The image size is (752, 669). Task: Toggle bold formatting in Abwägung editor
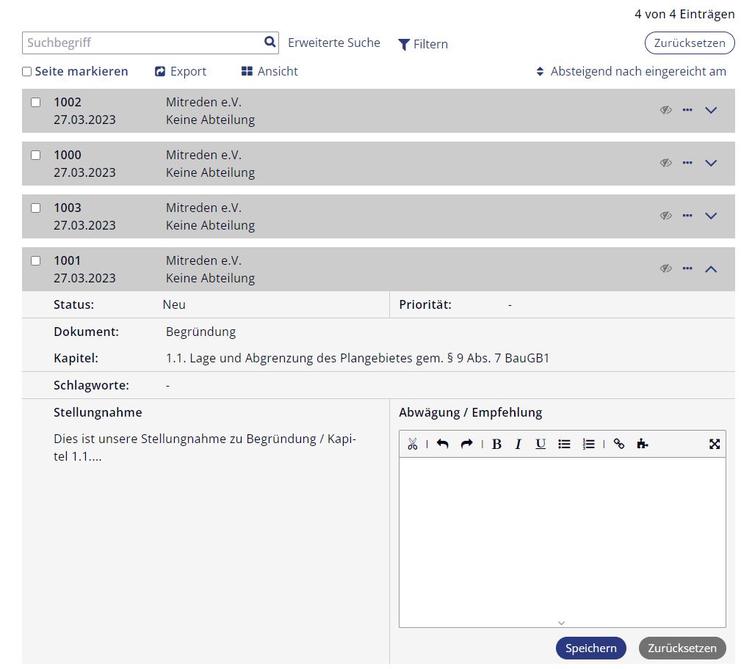tap(496, 444)
